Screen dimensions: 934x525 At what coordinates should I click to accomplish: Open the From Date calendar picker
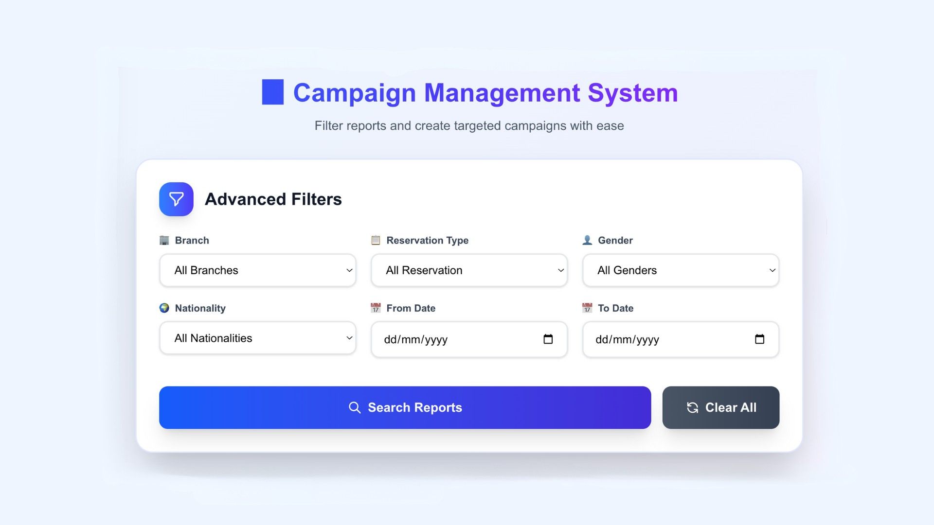point(548,339)
